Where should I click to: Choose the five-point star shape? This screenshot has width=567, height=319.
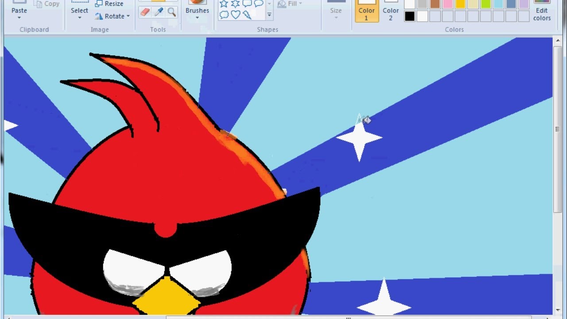click(x=224, y=4)
